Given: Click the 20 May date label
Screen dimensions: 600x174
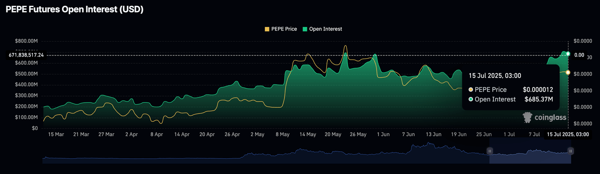Looking at the screenshot, I should pyautogui.click(x=333, y=134).
